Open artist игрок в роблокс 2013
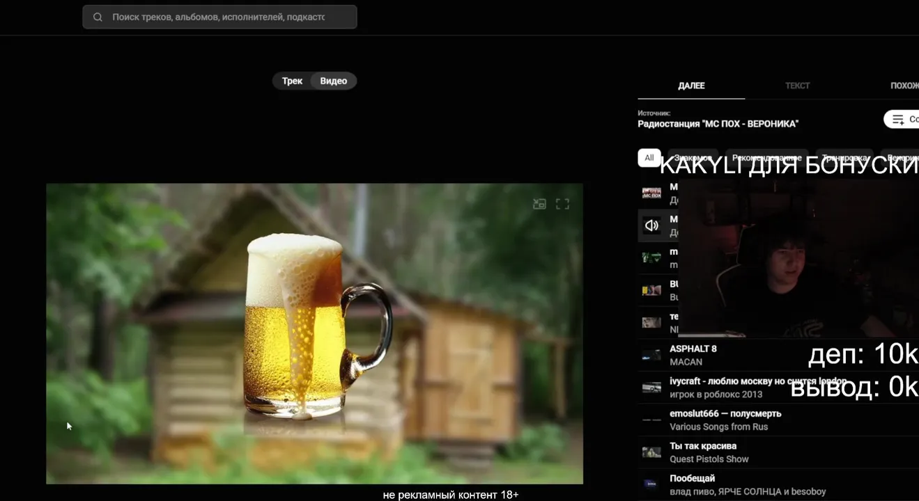 (x=716, y=395)
